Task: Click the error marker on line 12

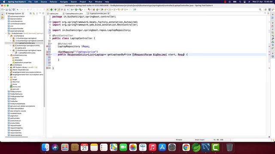Action: coord(47,46)
